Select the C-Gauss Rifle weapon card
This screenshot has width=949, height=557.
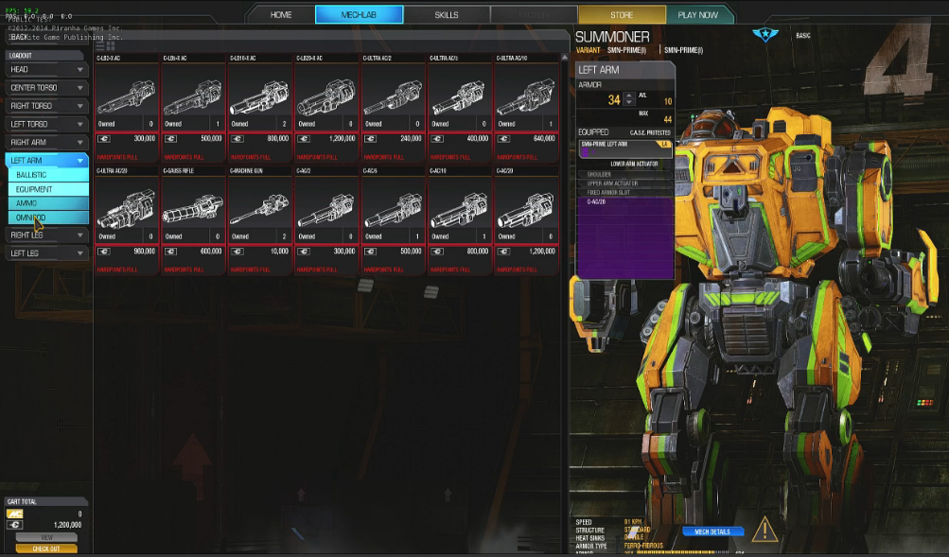(193, 220)
